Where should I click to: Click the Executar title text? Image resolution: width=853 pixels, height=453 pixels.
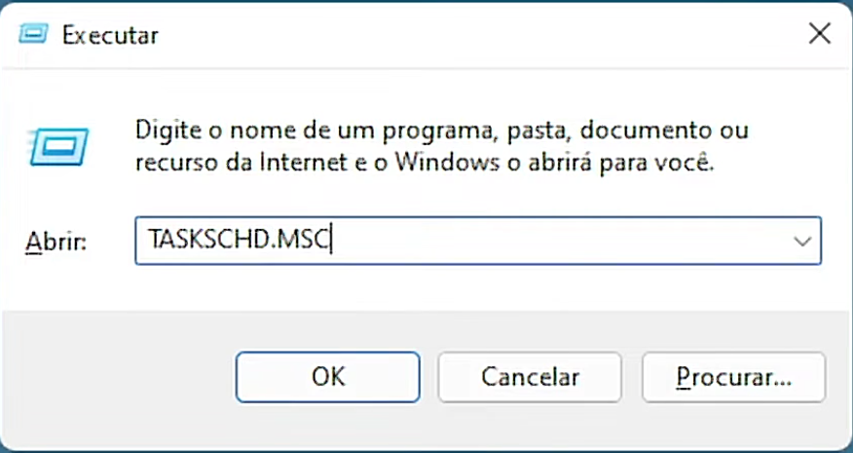coord(110,35)
